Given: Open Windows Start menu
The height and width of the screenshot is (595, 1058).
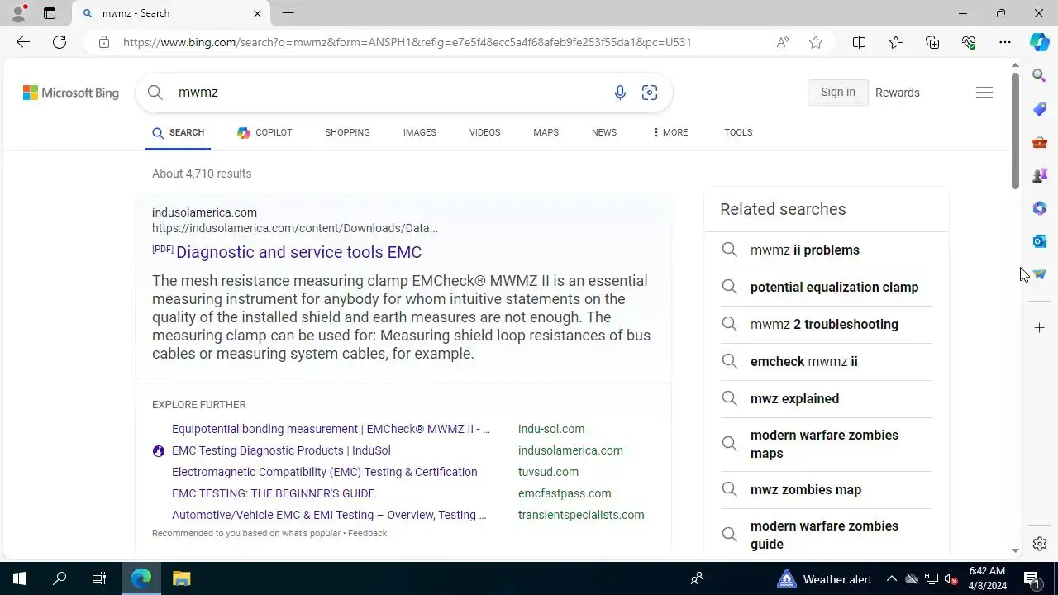Looking at the screenshot, I should point(20,578).
